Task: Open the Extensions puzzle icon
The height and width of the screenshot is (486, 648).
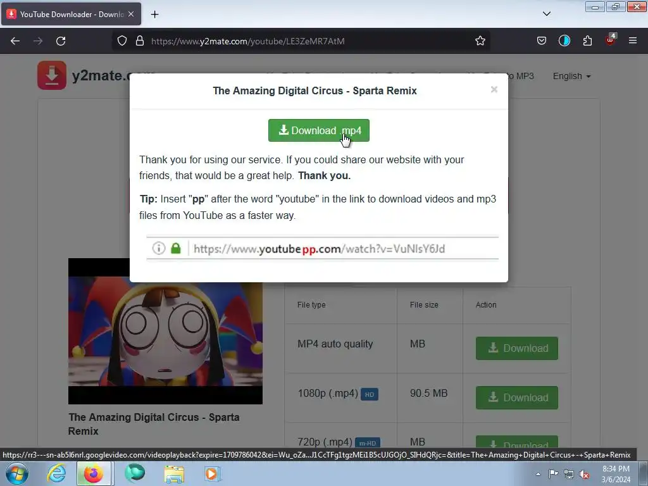Action: tap(587, 41)
